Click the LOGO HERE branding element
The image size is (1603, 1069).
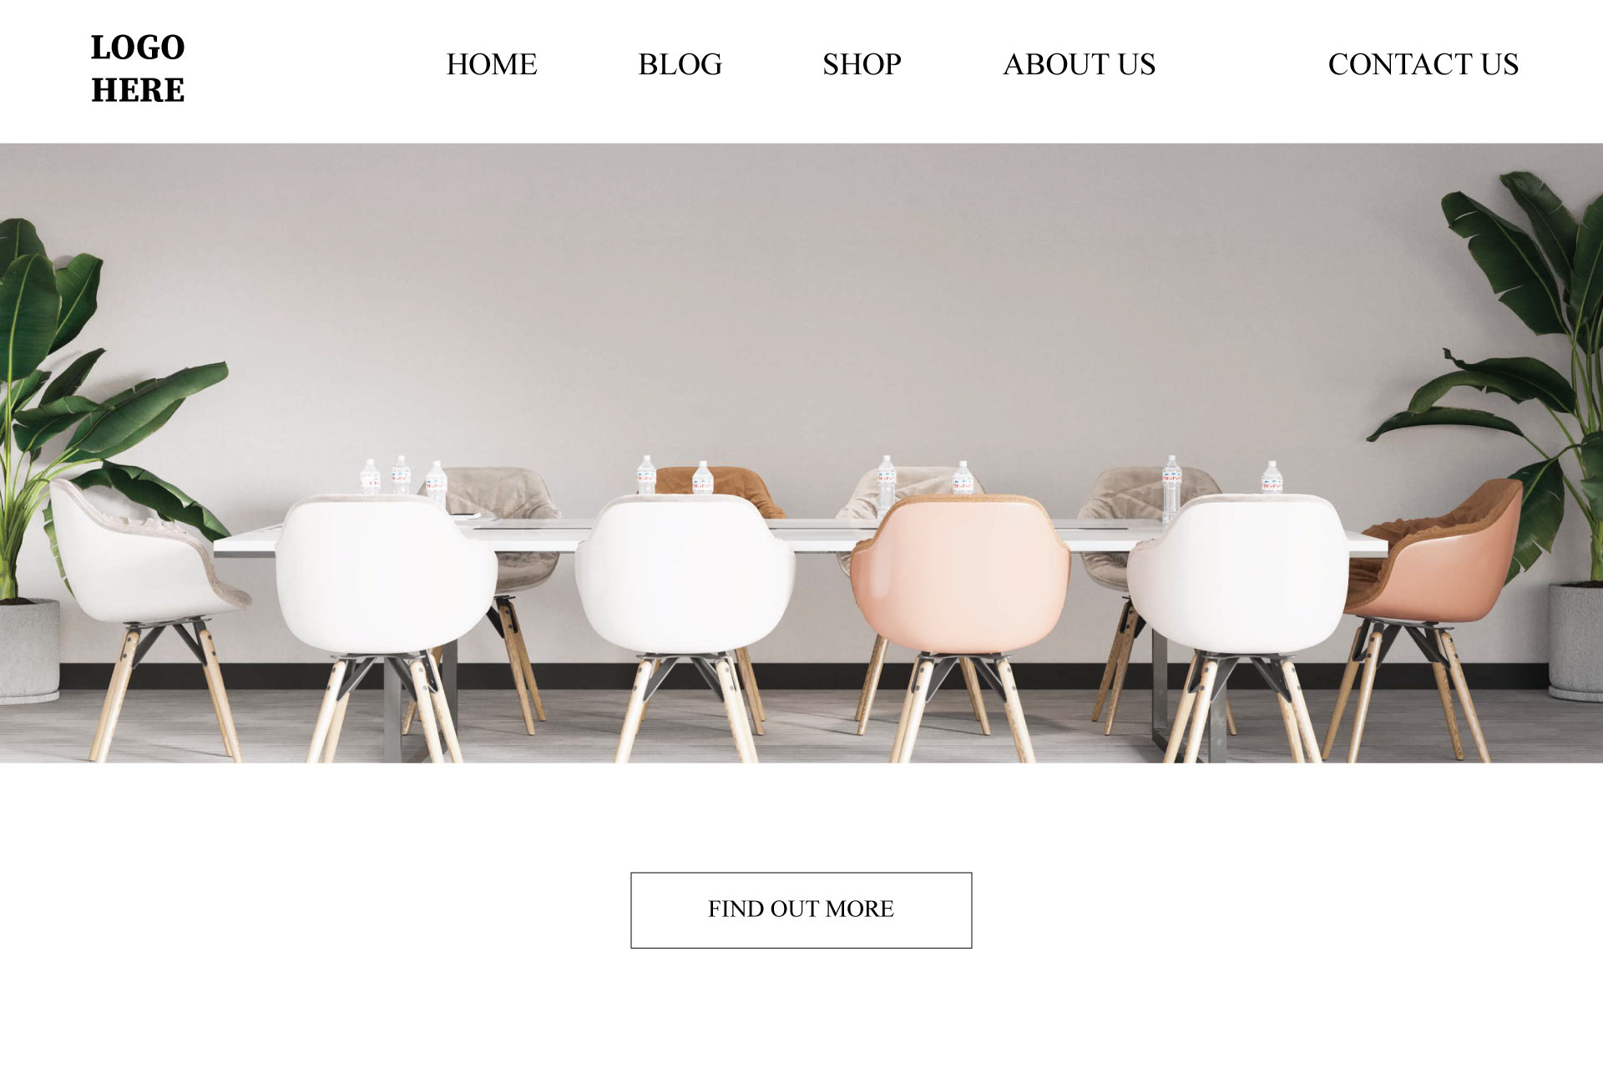tap(137, 68)
